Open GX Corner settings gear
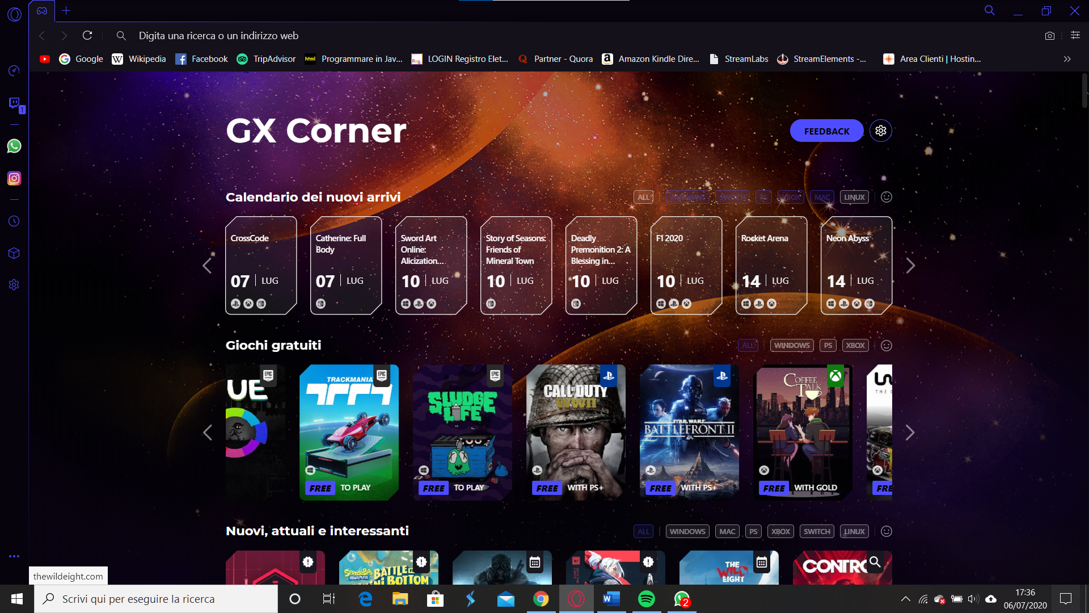 (881, 131)
